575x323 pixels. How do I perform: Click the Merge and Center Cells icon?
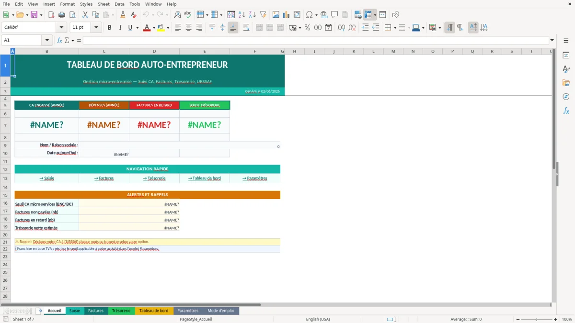coord(259,28)
